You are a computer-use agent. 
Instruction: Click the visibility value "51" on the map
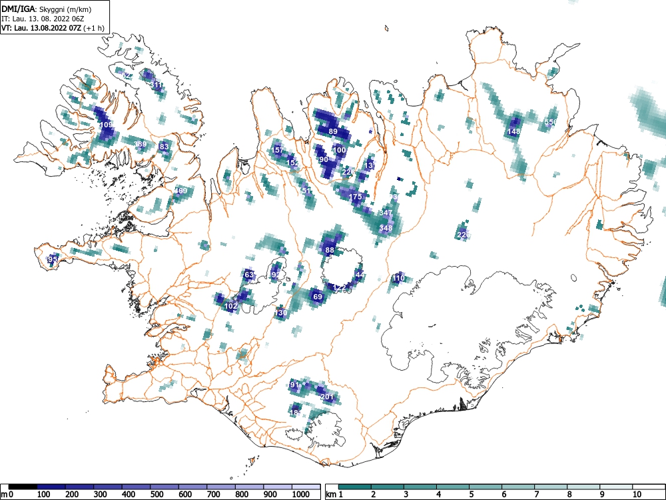pos(306,191)
